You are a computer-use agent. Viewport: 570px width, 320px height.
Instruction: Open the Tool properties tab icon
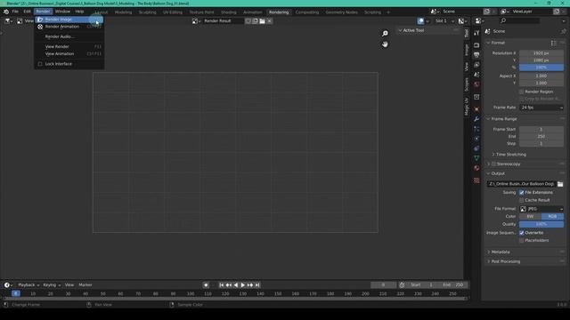click(476, 34)
